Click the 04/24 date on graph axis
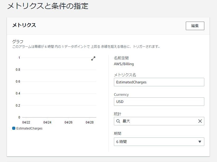The image size is (217, 162). click(47, 122)
